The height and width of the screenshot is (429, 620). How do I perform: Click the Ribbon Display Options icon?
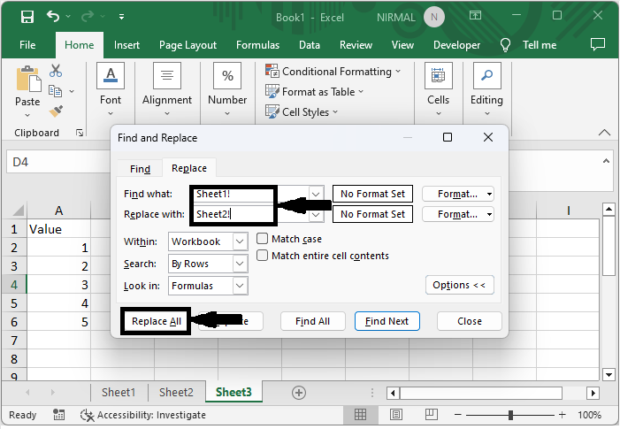(475, 16)
